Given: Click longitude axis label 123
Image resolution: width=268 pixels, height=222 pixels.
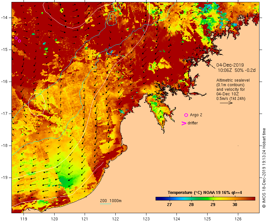Looking at the screenshot, I should click(146, 219).
